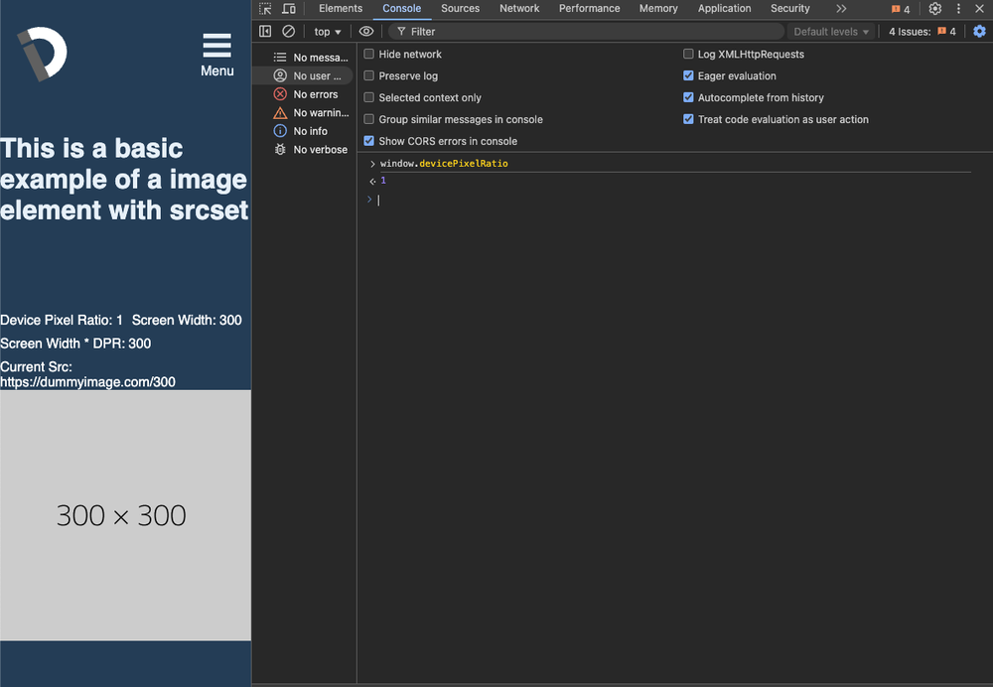
Task: Open the console sidebar panel icon
Action: (x=265, y=31)
